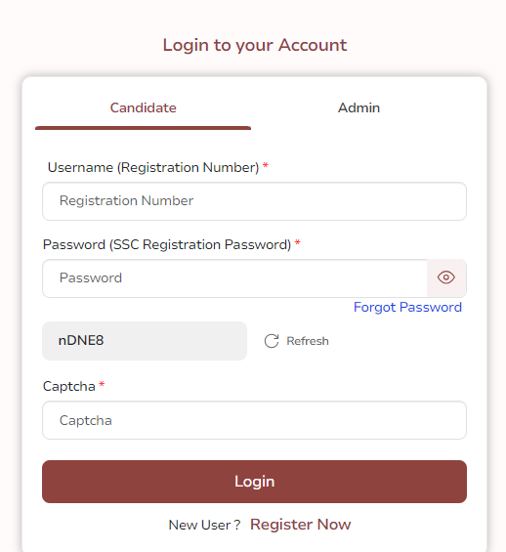Click the Refresh text label
The height and width of the screenshot is (552, 506).
point(308,341)
